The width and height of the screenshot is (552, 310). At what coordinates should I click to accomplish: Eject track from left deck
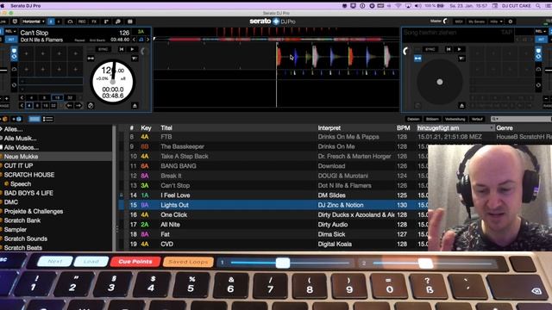point(135,105)
